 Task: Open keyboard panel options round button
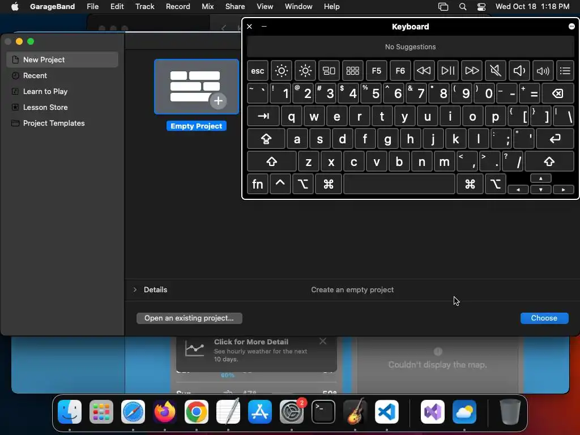coord(572,26)
